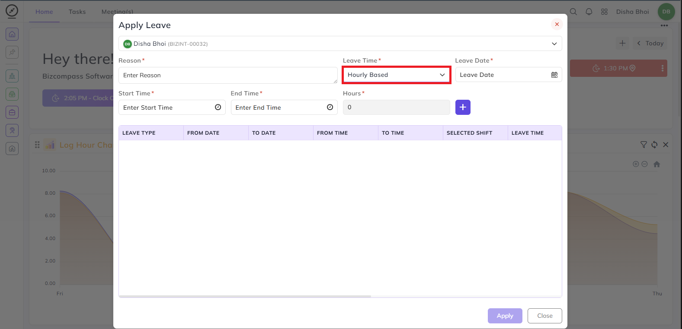Viewport: 682px width, 329px height.
Task: Click the horizontal scrollbar of leave table
Action: tap(245, 296)
